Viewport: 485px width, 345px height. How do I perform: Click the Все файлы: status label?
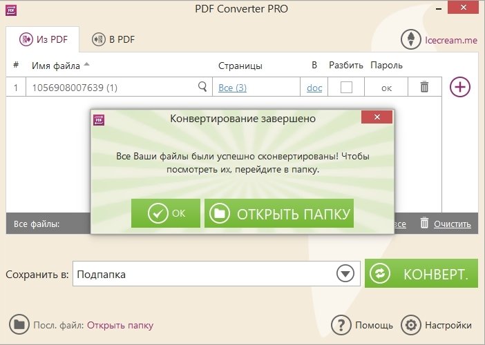click(37, 224)
